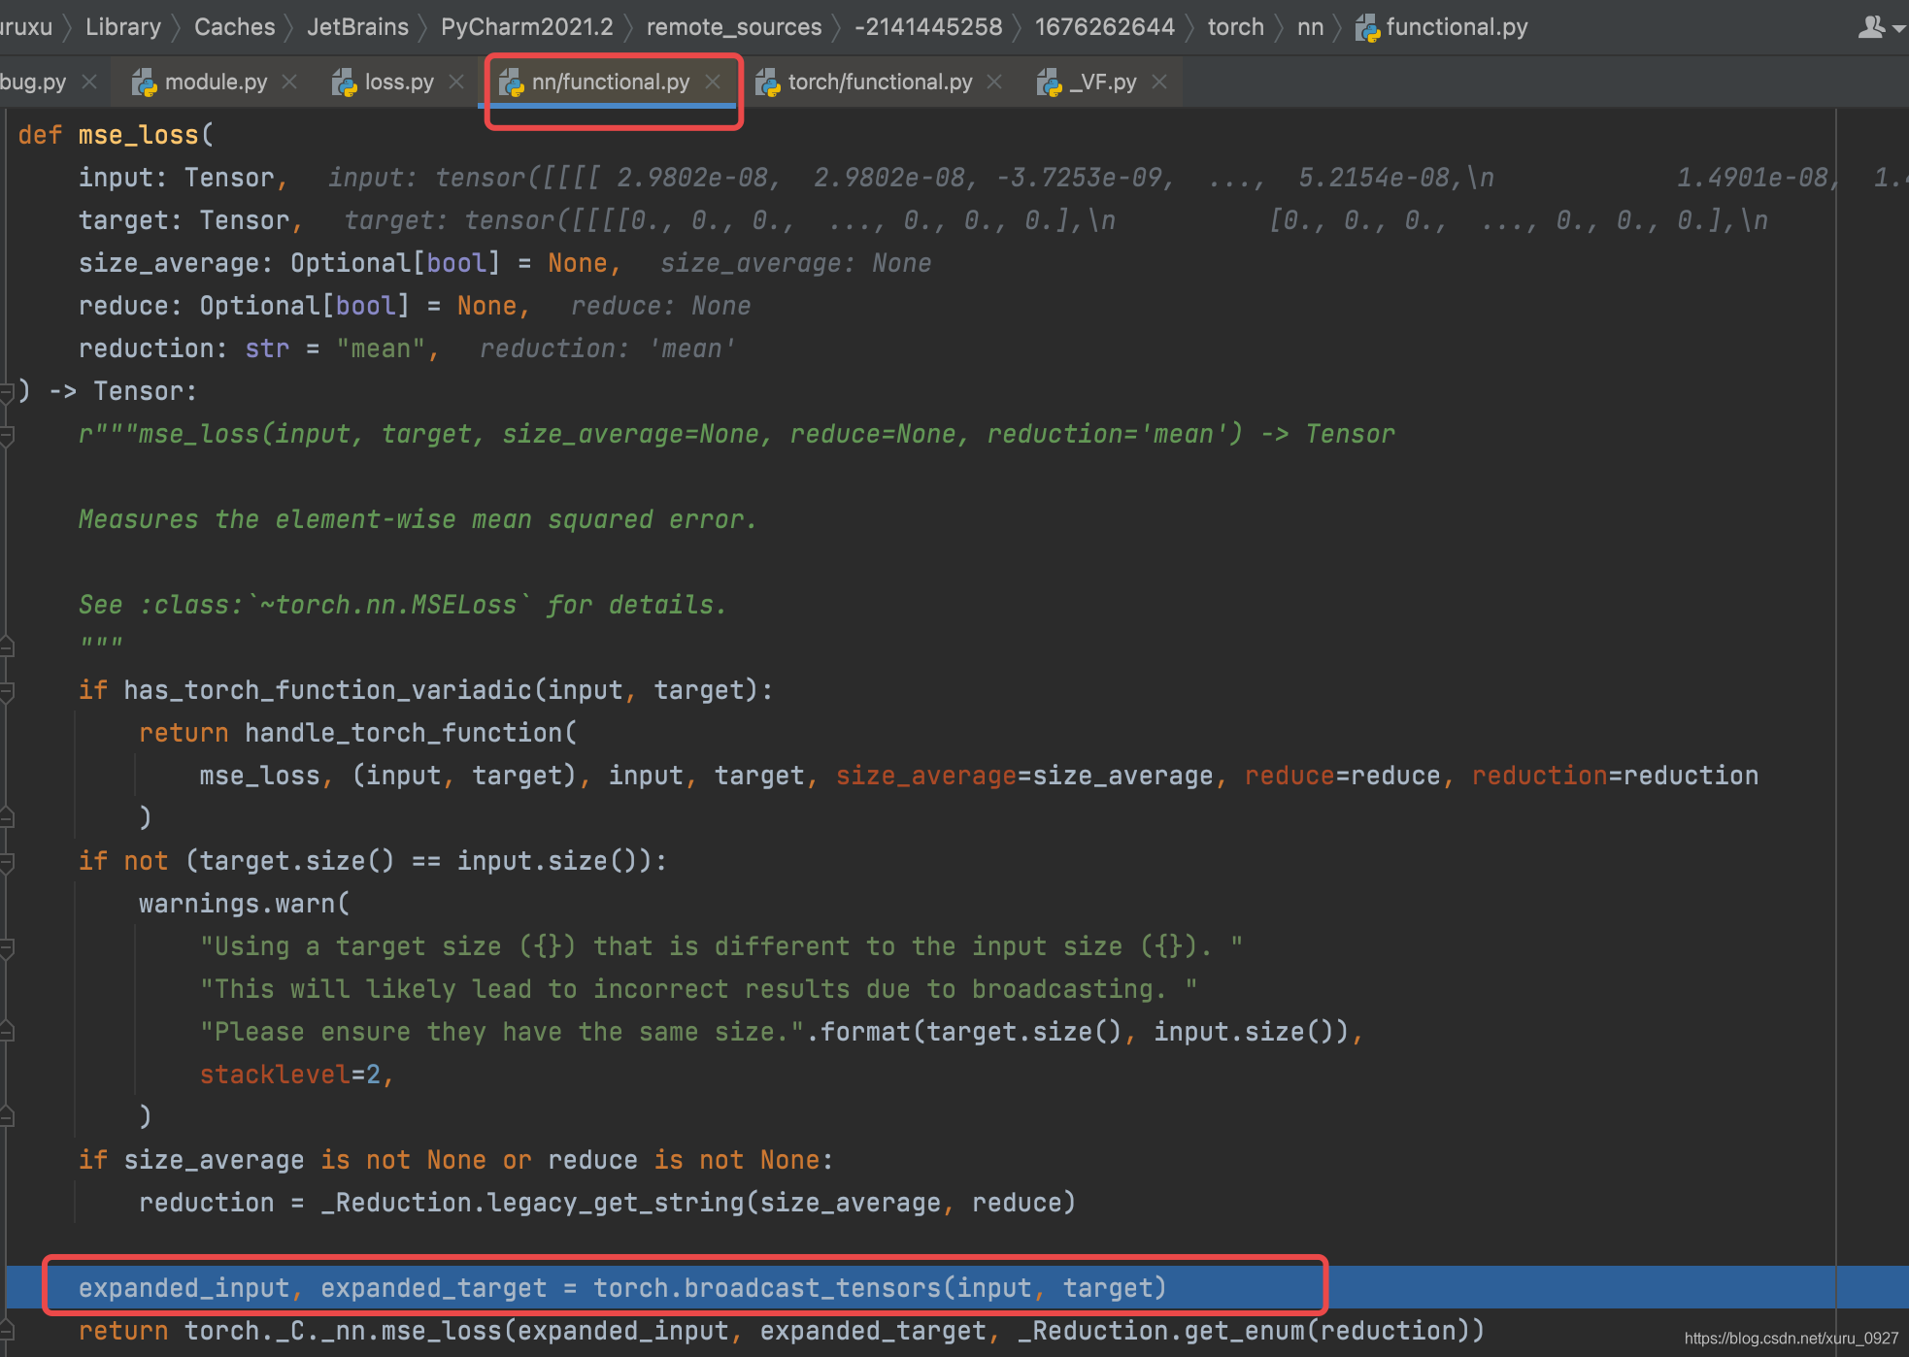Close the module.py editor tab
Viewport: 1909px width, 1357px height.
click(x=289, y=82)
